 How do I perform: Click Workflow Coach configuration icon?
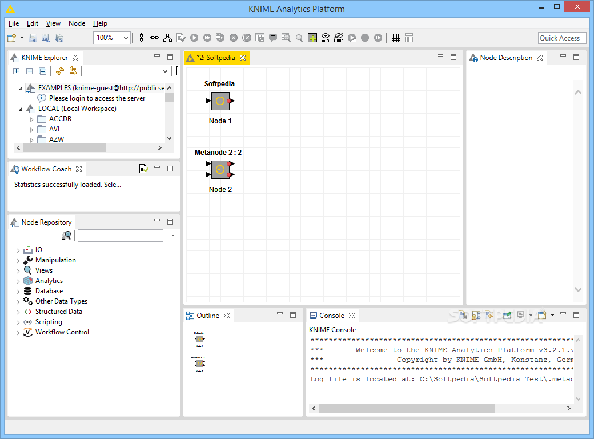pyautogui.click(x=143, y=169)
